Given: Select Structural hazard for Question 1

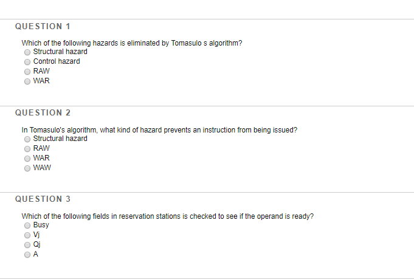Looking at the screenshot, I should point(27,52).
